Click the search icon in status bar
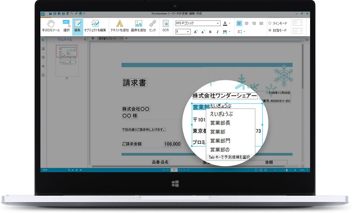This screenshot has height=213, width=352. coord(69,170)
